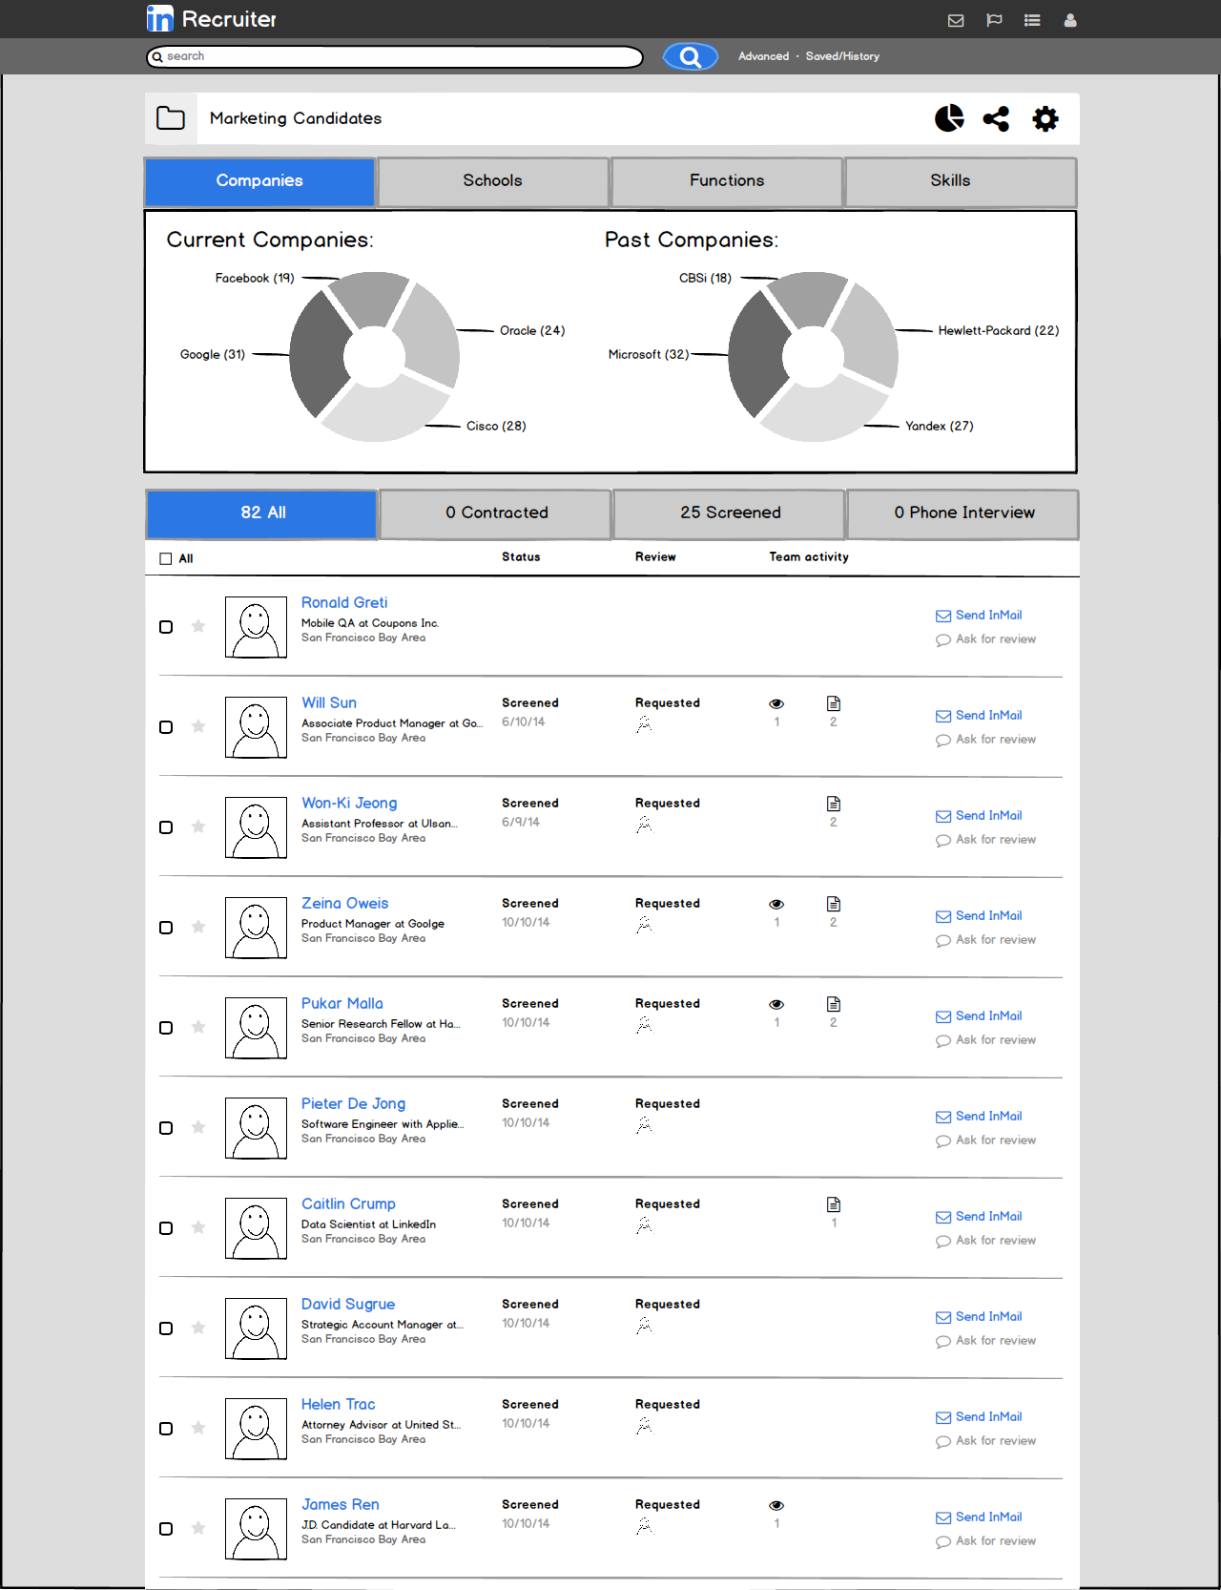
Task: Switch to the Skills tab
Action: [961, 181]
